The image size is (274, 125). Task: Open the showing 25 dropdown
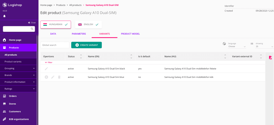coord(264,47)
